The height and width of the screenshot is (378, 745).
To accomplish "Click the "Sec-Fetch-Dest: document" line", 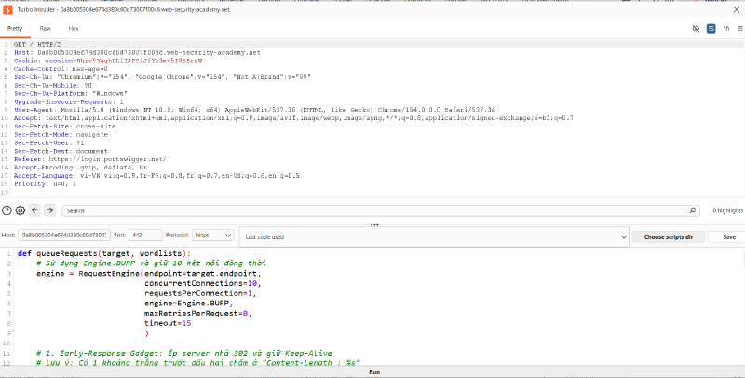I will 61,151.
